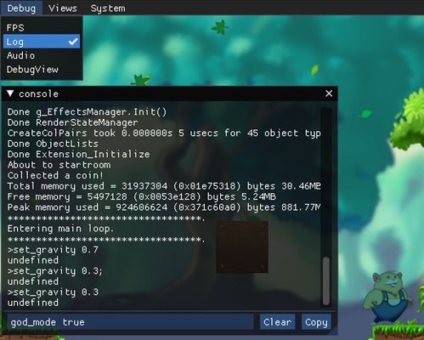This screenshot has height=340, width=424.
Task: Enable the FPS debug option
Action: pyautogui.click(x=42, y=28)
